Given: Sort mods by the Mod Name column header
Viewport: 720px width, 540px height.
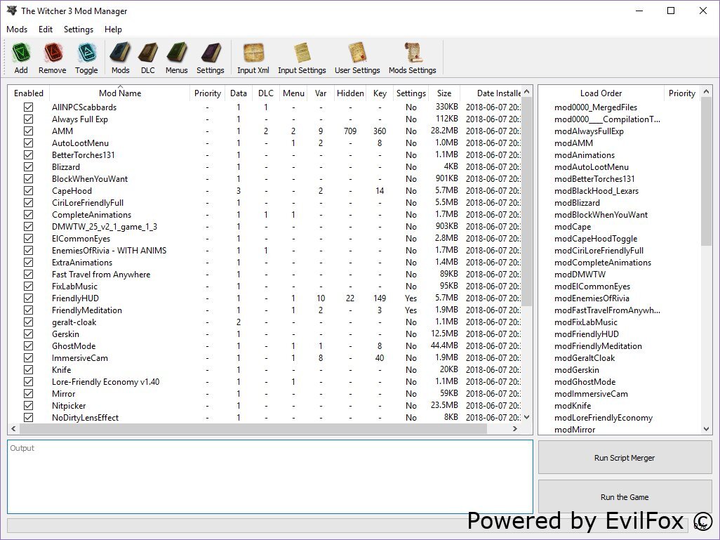Looking at the screenshot, I should [x=120, y=93].
